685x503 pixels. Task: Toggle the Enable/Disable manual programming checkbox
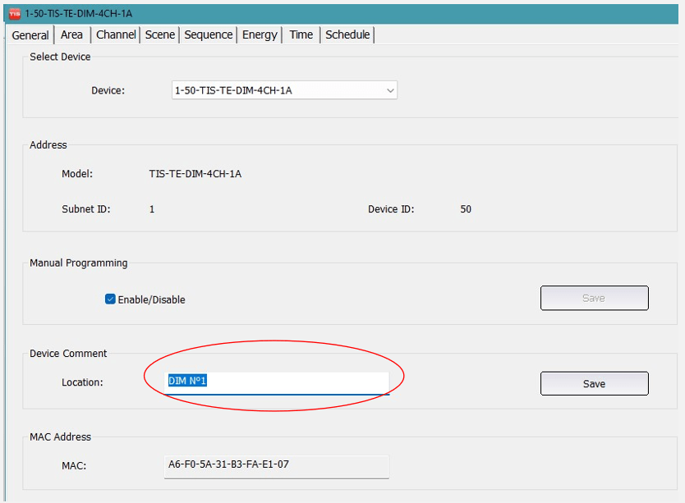pos(110,300)
